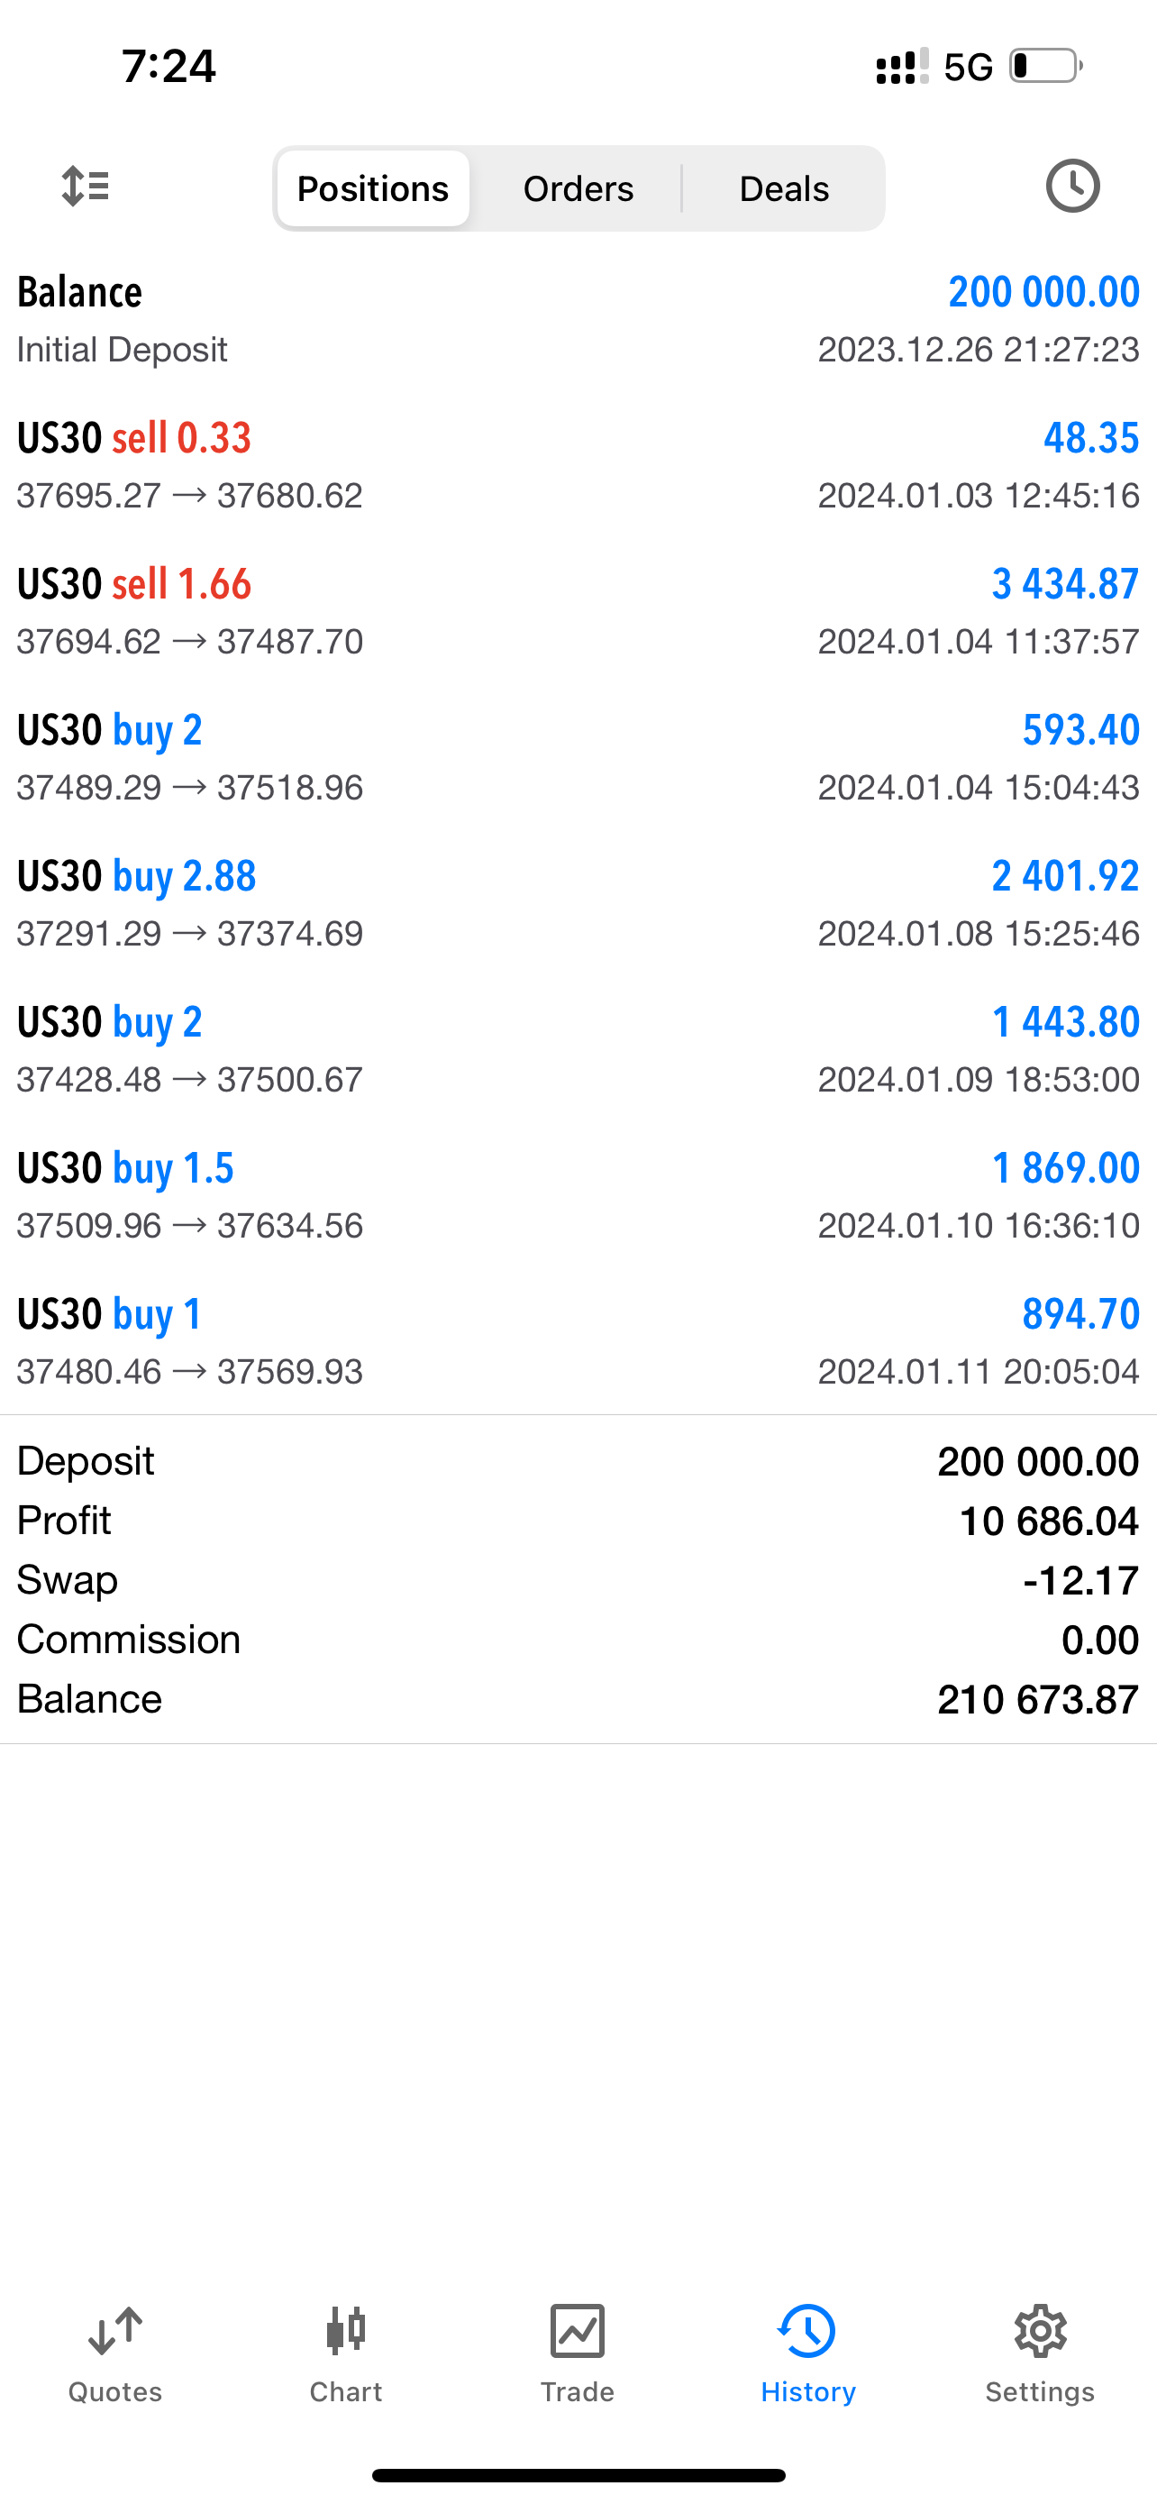Switch to the Orders segment
The height and width of the screenshot is (2504, 1157).
(x=578, y=188)
